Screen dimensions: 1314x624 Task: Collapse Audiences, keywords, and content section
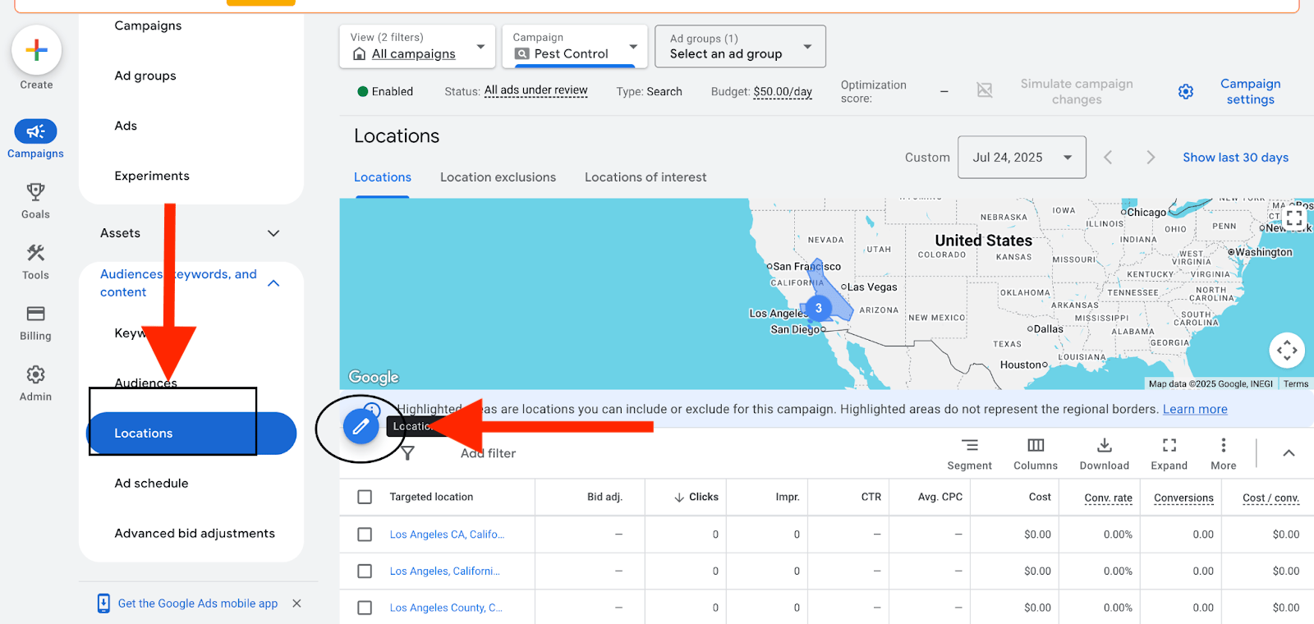pos(273,283)
